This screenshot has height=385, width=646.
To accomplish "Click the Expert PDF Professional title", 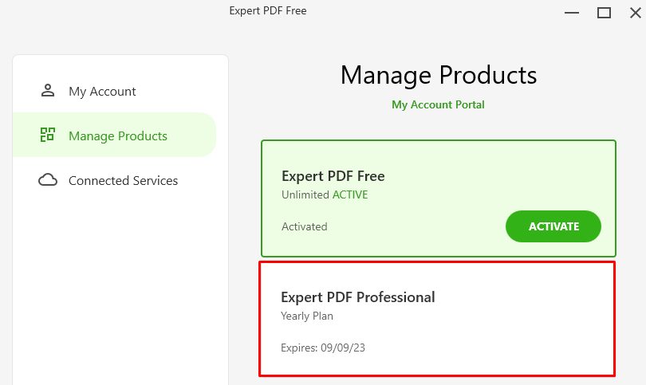I will (x=357, y=297).
